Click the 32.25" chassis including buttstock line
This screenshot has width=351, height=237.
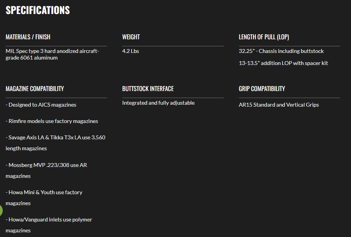pos(281,51)
